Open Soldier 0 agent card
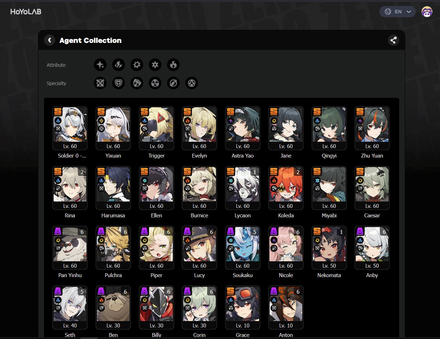 click(70, 128)
